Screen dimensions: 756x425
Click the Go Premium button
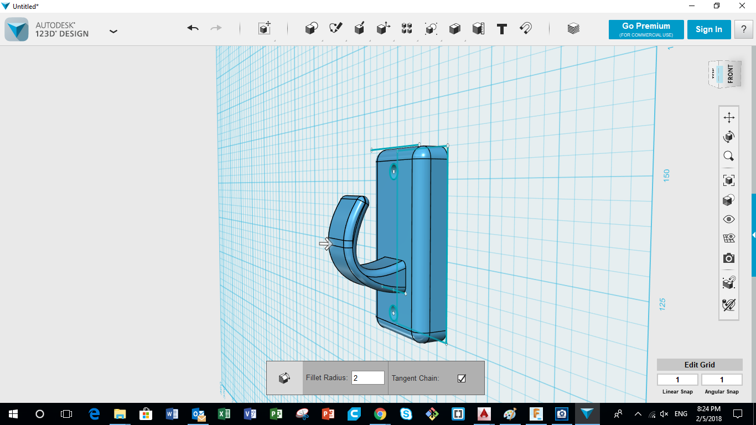[646, 30]
